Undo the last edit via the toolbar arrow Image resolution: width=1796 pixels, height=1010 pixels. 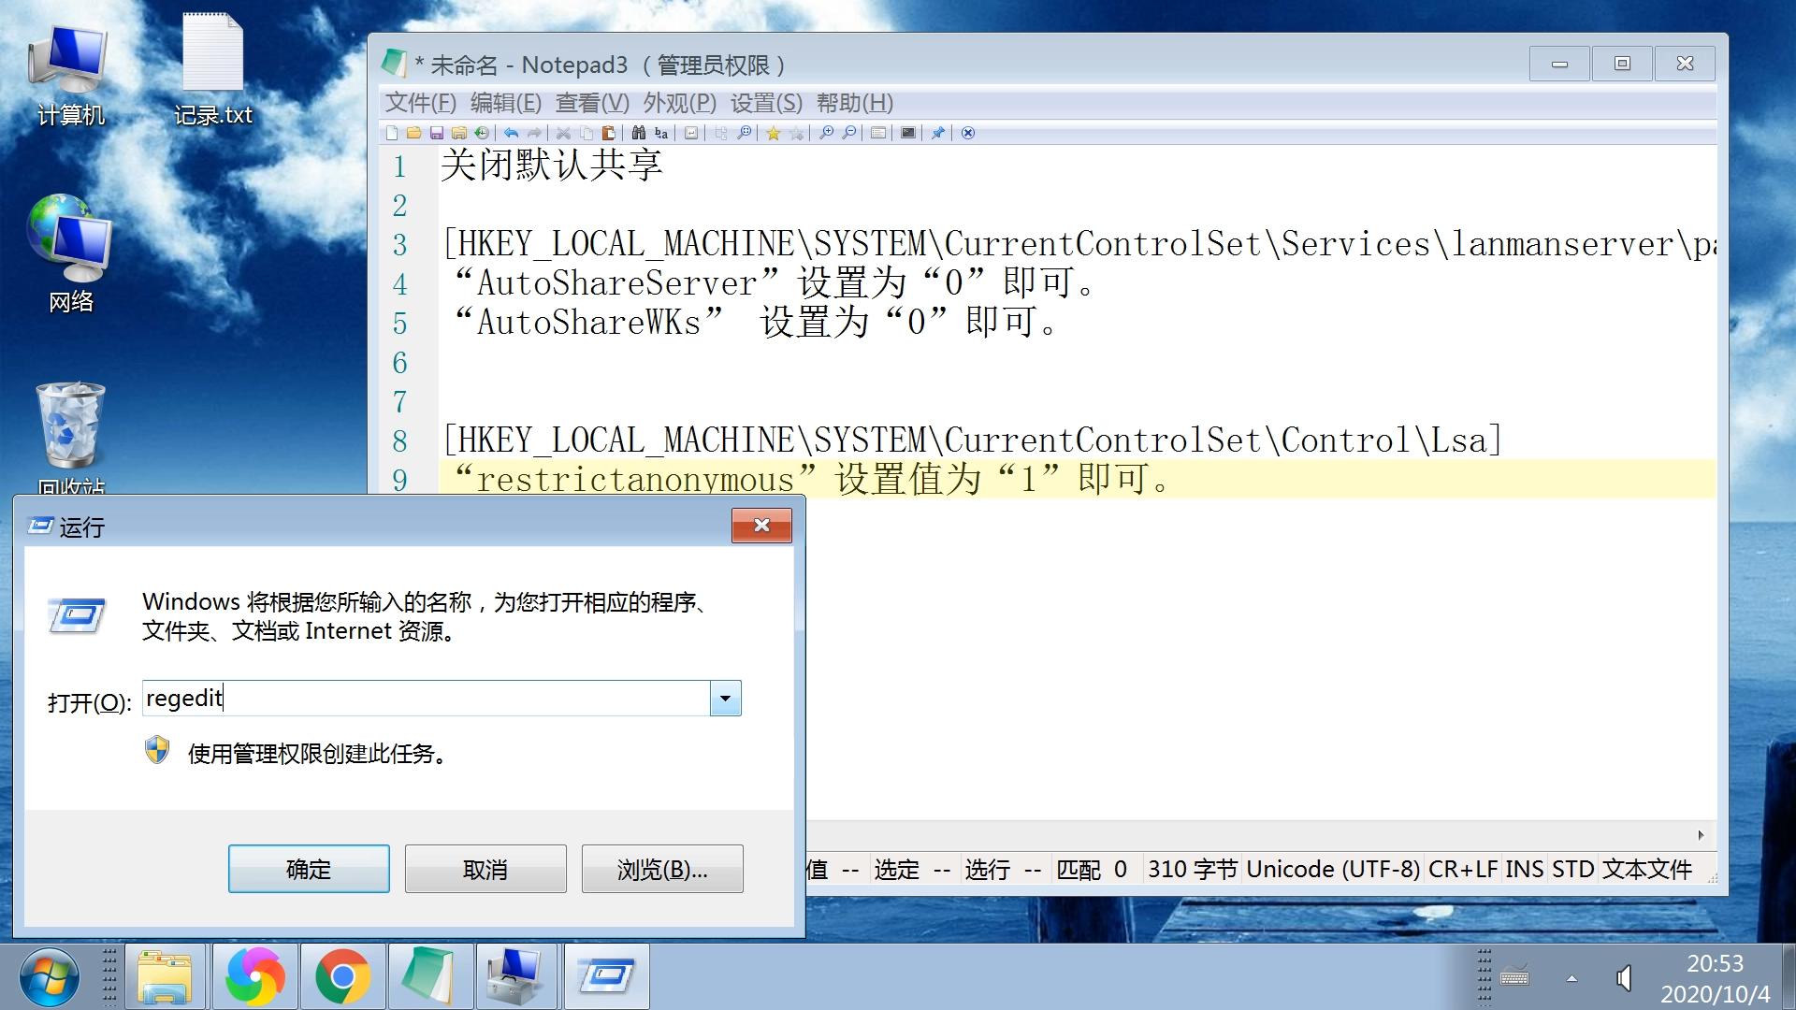(511, 133)
